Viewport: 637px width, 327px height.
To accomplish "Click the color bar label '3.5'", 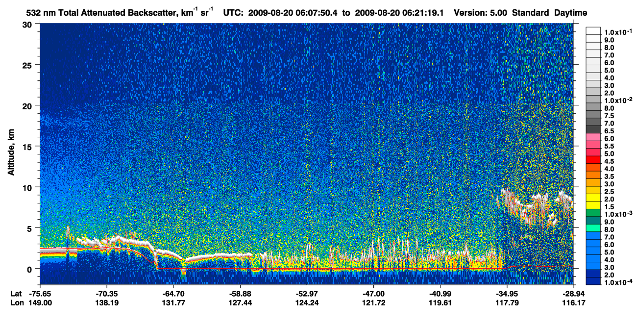I will 609,176.
